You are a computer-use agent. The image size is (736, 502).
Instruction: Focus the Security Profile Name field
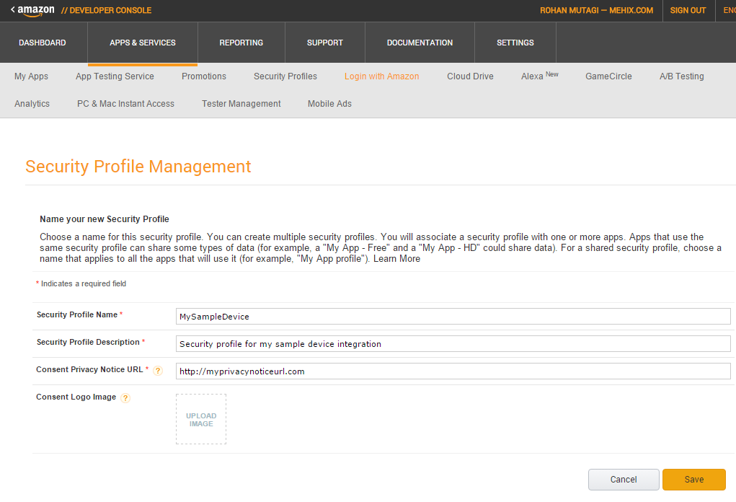tap(453, 316)
